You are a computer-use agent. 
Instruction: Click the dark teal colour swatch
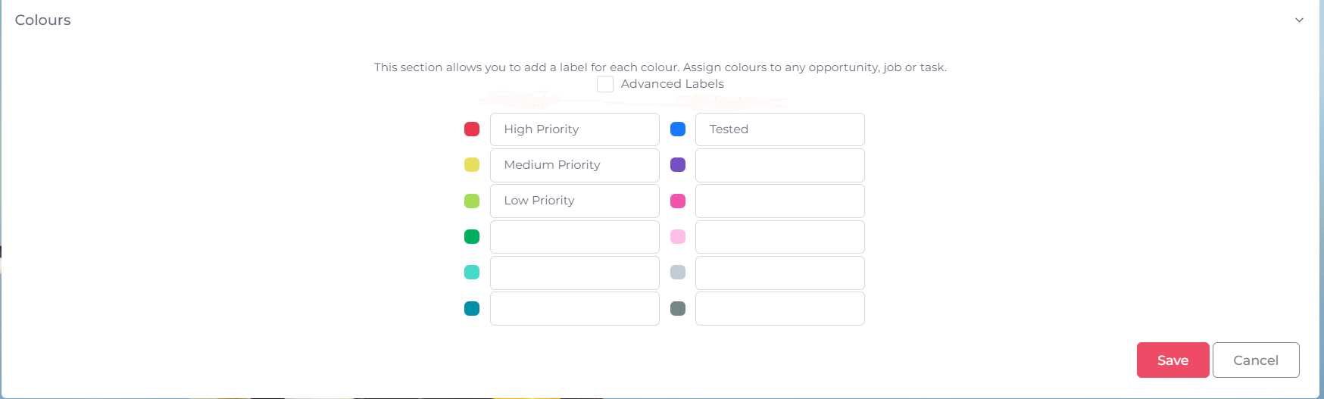472,308
